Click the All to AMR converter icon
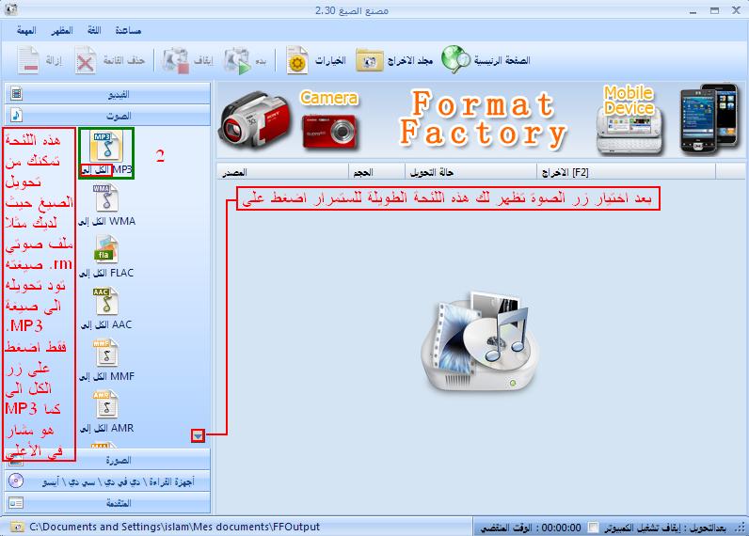Viewport: 749px width, 536px height. (104, 406)
